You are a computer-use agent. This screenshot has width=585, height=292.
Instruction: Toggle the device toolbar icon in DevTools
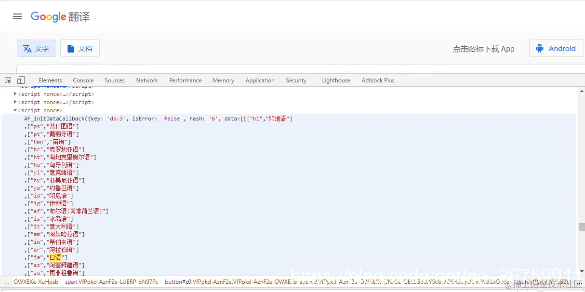[x=21, y=80]
